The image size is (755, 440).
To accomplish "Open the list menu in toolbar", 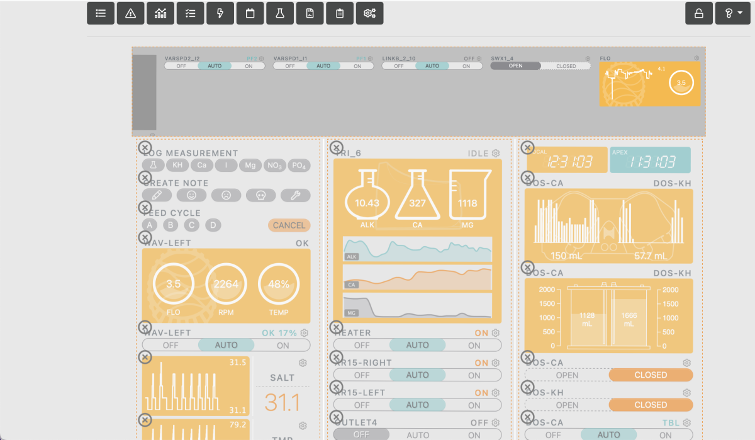I will click(101, 13).
